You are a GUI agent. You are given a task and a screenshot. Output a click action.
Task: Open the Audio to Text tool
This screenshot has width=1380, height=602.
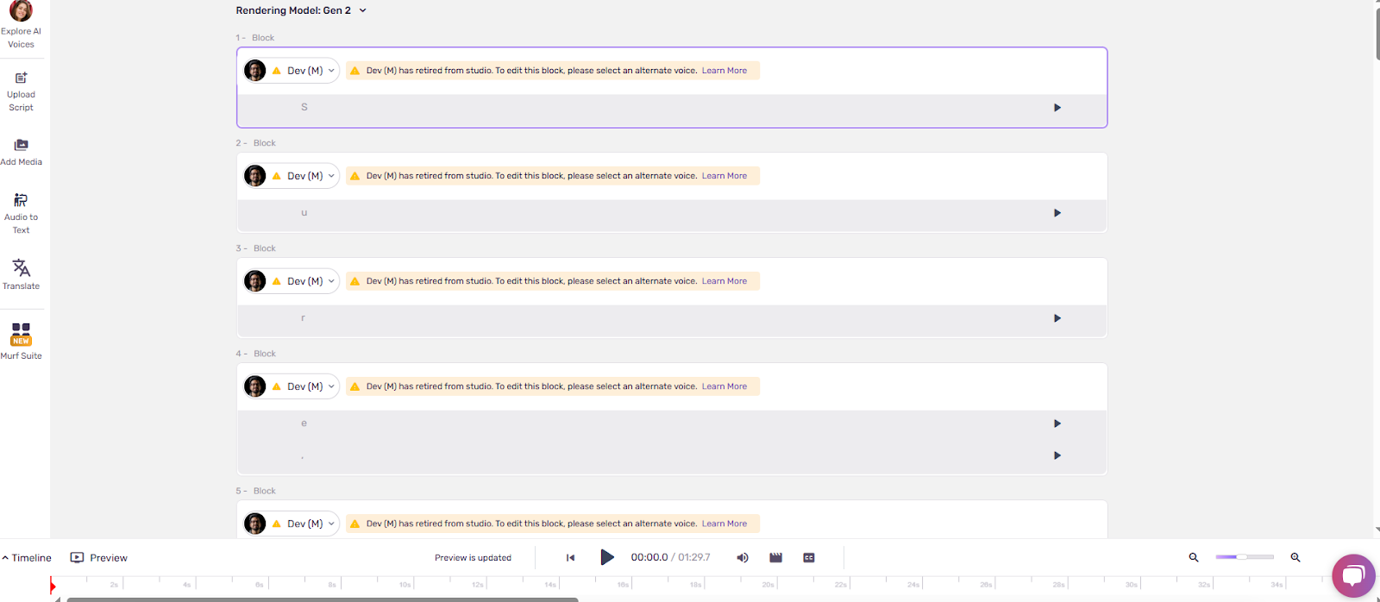click(21, 214)
